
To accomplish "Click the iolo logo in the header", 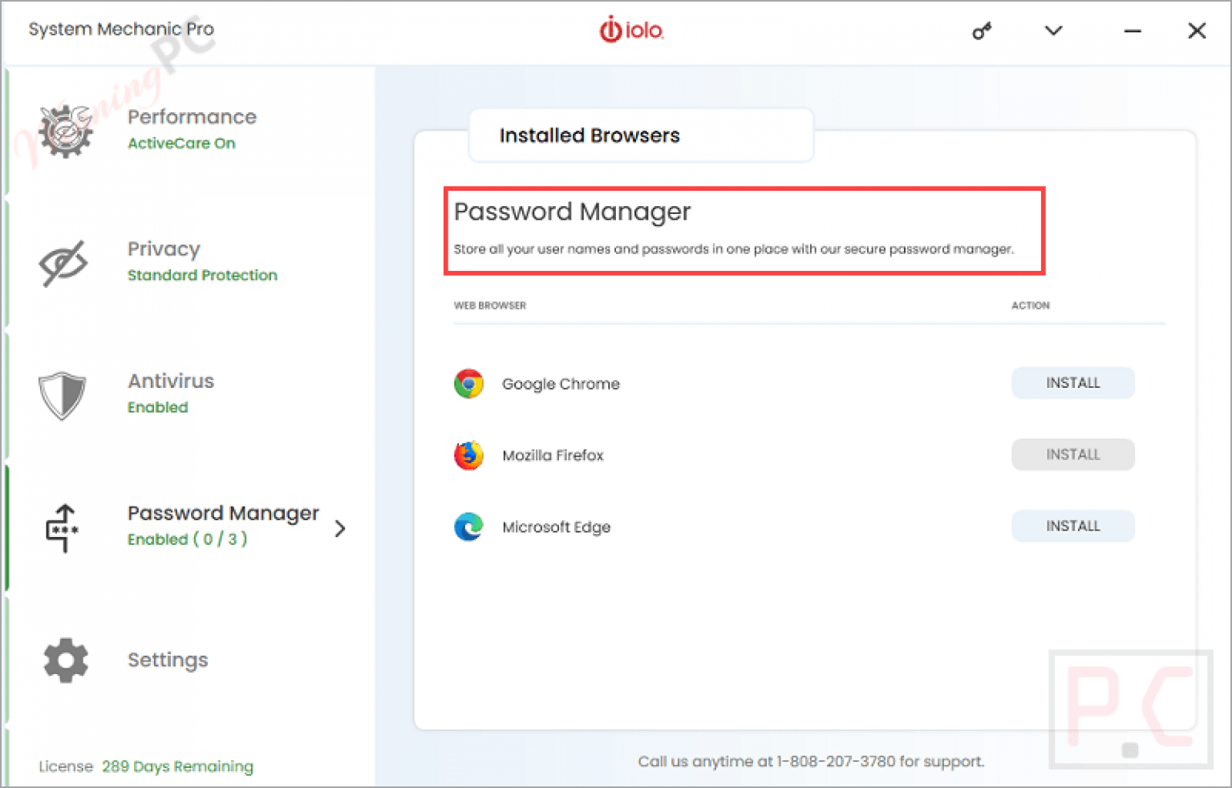I will (632, 30).
